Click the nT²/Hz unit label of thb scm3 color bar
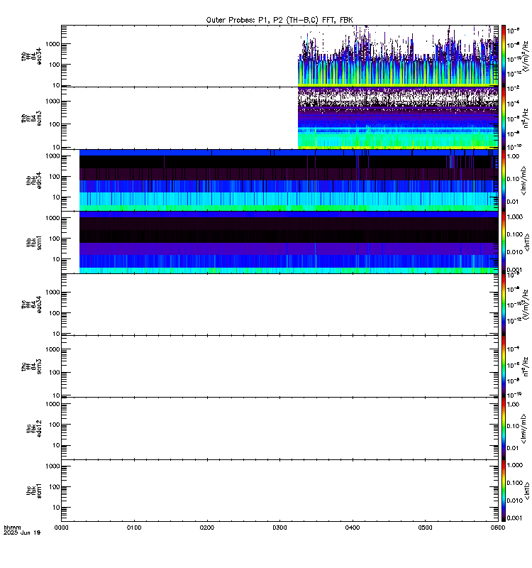 [526, 118]
